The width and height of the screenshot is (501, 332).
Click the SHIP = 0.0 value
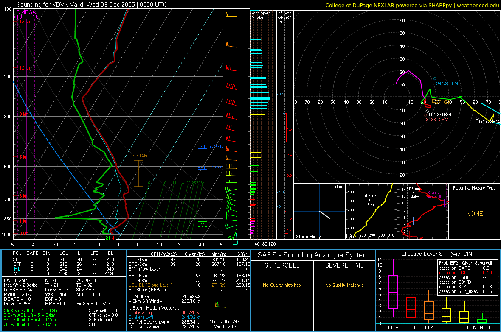[99, 324]
